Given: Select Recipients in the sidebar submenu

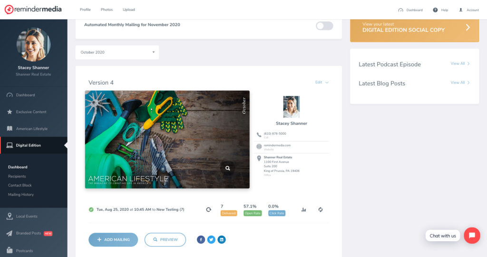Looking at the screenshot, I should tap(17, 176).
